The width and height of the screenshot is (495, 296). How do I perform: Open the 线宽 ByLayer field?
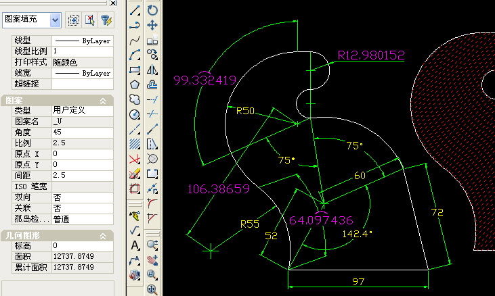(83, 73)
